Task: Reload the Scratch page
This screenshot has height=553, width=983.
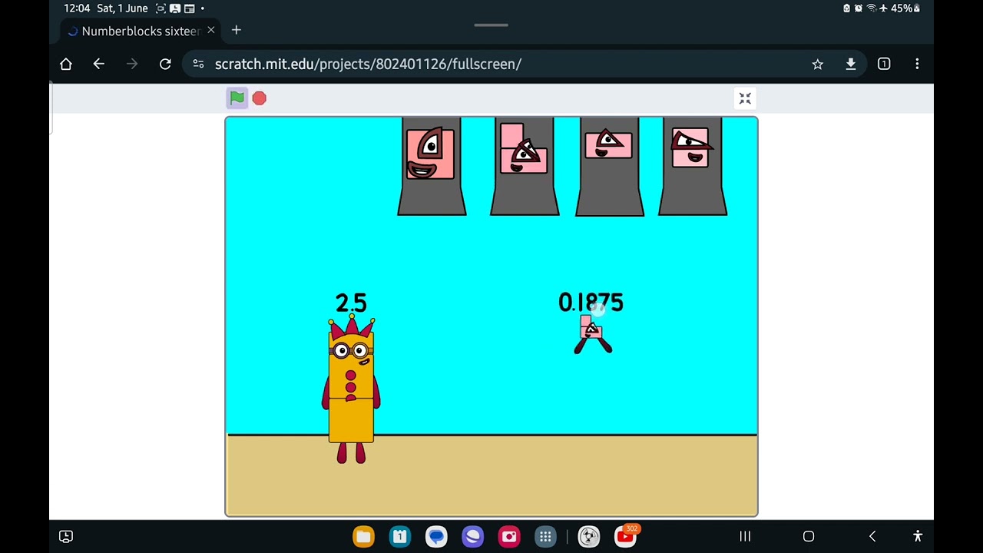Action: click(x=165, y=65)
